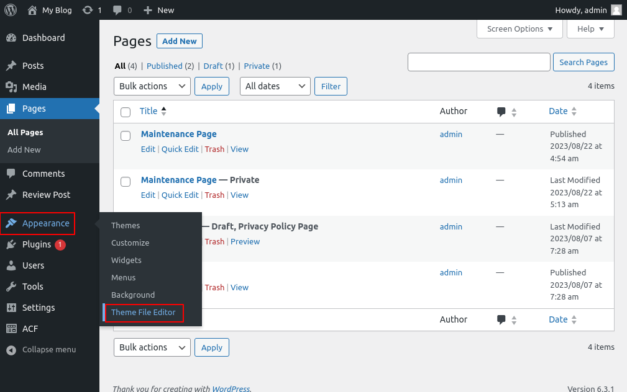
Task: Open Widgets in Appearance submenu
Action: tap(126, 261)
